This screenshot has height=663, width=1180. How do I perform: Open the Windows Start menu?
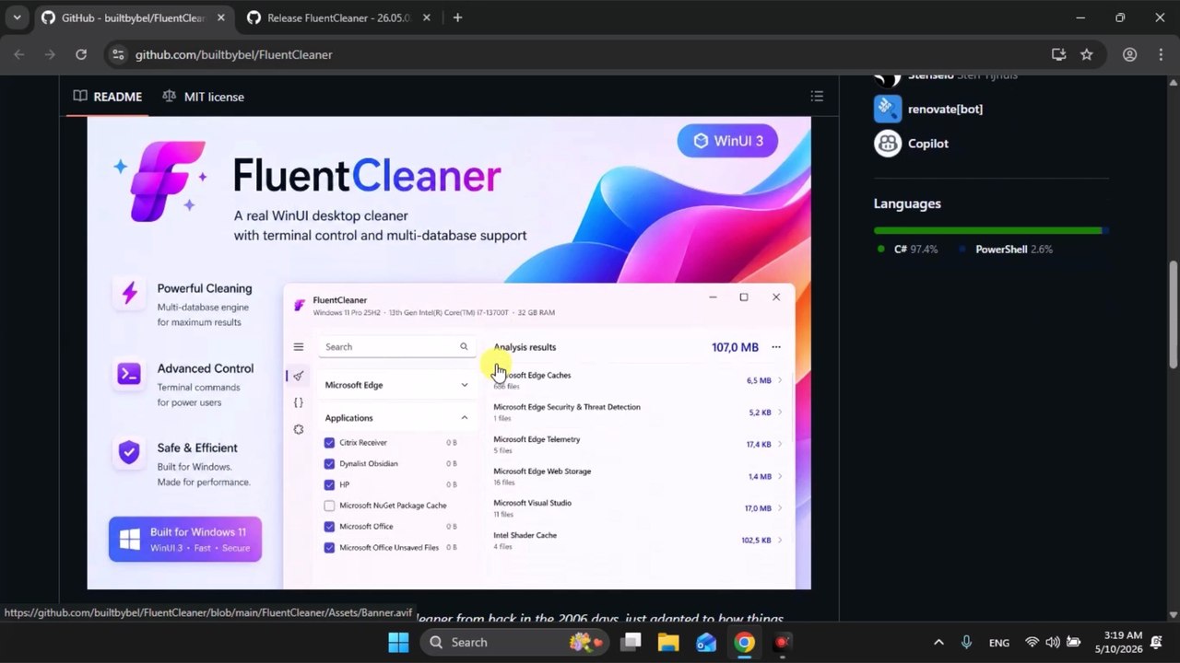[398, 643]
